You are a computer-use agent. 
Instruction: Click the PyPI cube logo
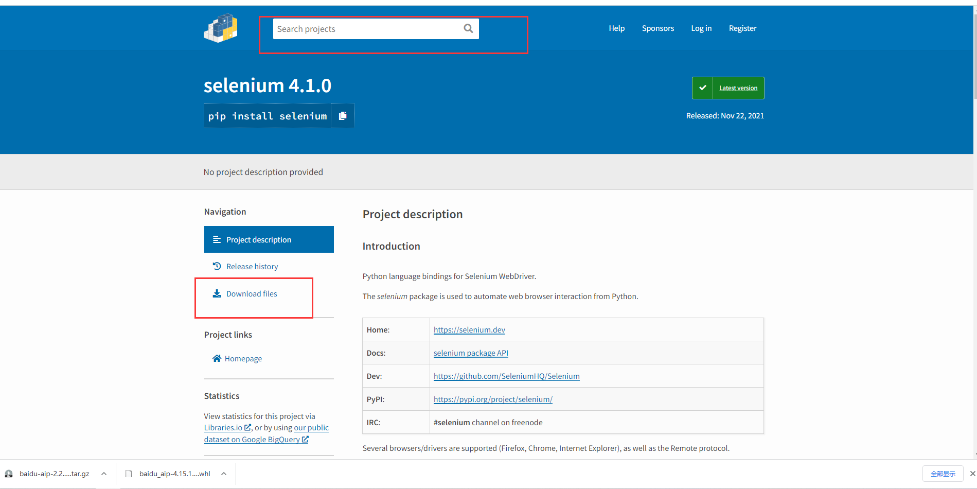tap(221, 28)
